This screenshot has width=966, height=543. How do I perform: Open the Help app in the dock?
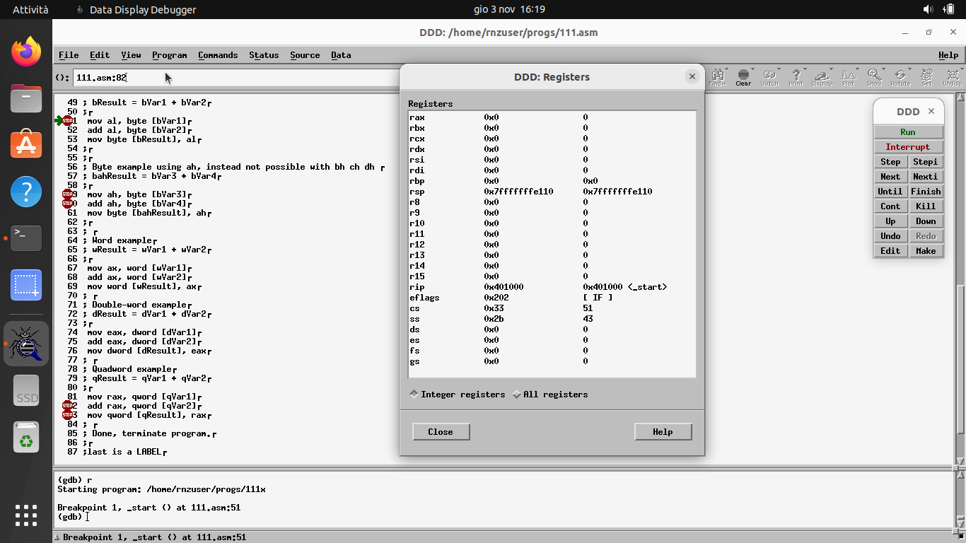[x=26, y=191]
